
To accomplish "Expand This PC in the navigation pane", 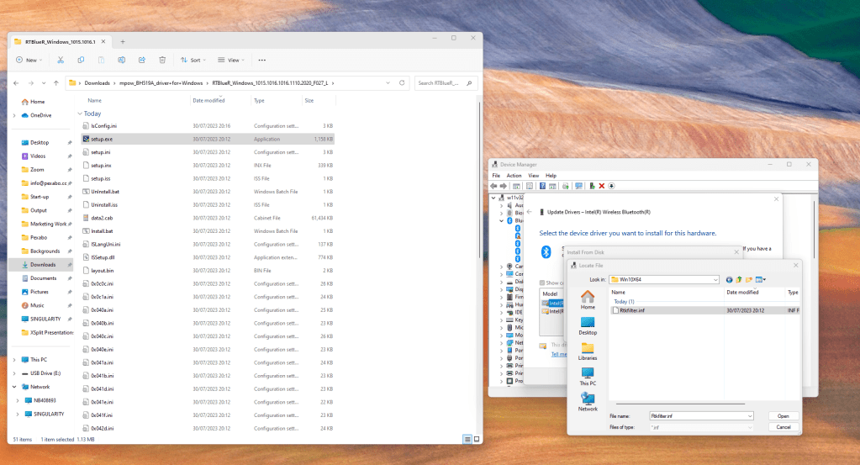I will click(x=14, y=360).
